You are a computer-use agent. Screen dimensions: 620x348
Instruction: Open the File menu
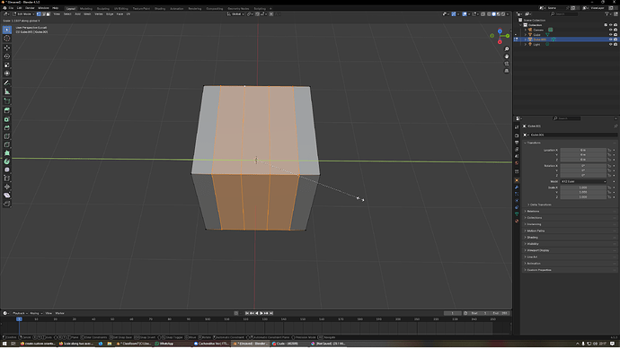11,8
